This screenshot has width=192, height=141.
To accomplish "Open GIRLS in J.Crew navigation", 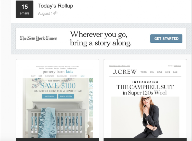I will point(160,72).
